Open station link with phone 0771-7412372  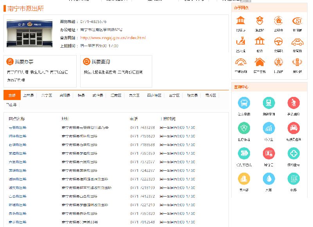coord(18,196)
